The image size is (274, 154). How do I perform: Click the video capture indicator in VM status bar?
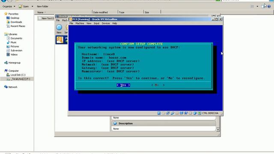point(186,113)
